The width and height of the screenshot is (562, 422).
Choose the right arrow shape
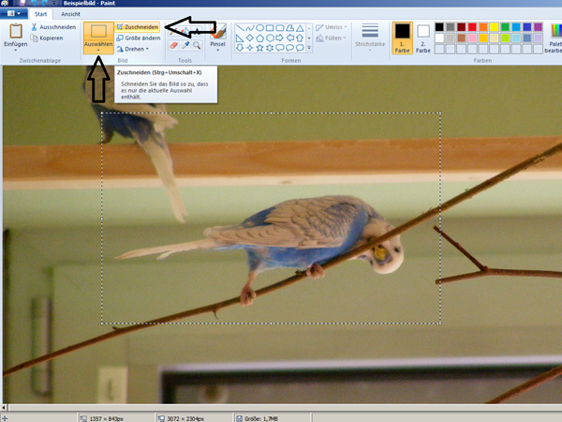coord(280,38)
